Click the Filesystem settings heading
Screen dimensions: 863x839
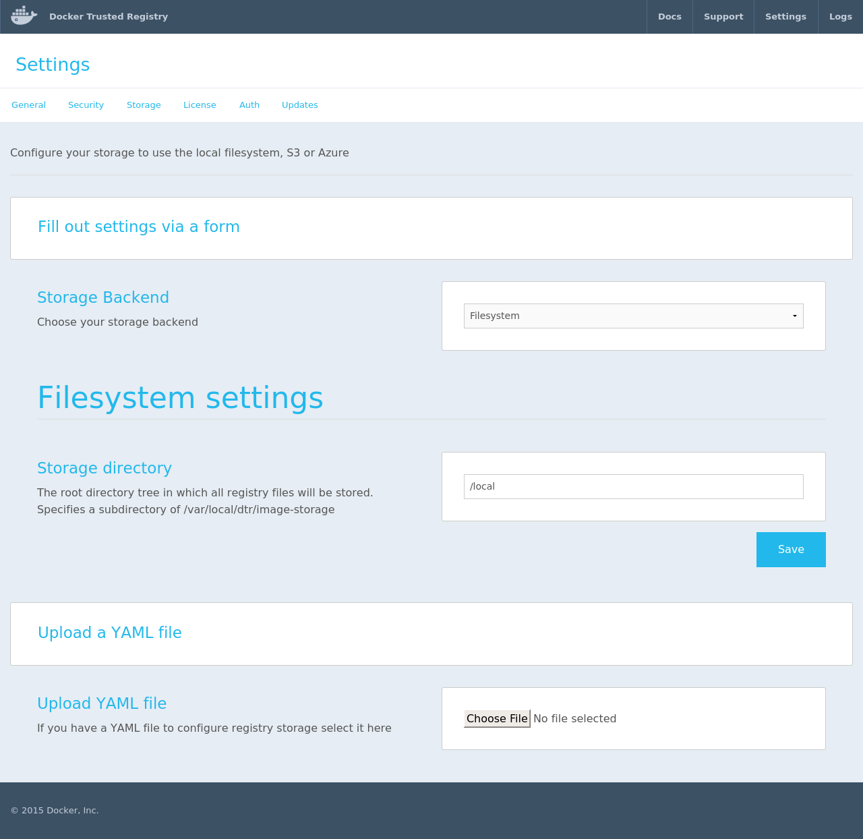tap(180, 397)
